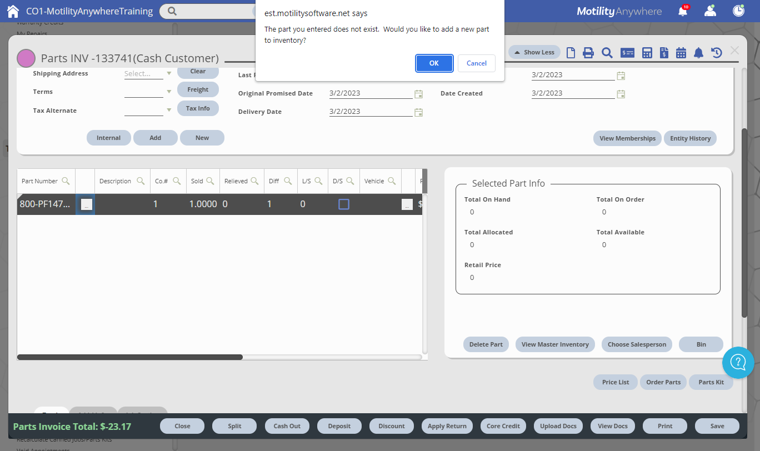Open the calendar icon in invoice toolbar
The image size is (760, 451).
(x=681, y=53)
